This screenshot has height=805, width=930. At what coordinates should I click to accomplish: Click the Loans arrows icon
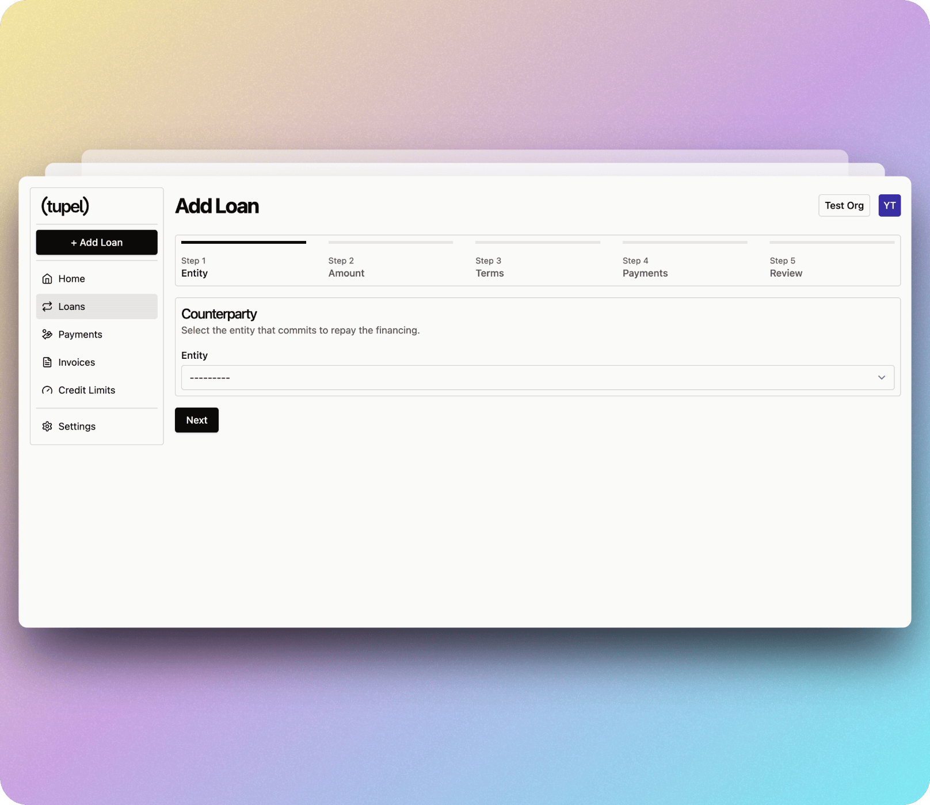click(47, 306)
